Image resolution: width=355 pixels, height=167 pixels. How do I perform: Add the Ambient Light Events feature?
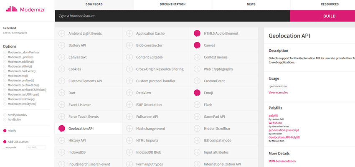(x=62, y=33)
